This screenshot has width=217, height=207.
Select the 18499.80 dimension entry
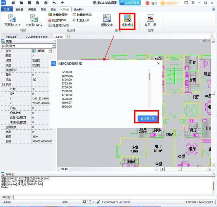67,76
